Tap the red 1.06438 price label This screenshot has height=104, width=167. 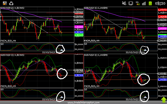click(x=162, y=17)
